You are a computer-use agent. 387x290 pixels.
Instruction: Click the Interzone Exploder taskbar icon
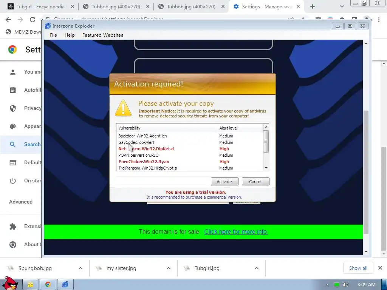[x=65, y=285]
